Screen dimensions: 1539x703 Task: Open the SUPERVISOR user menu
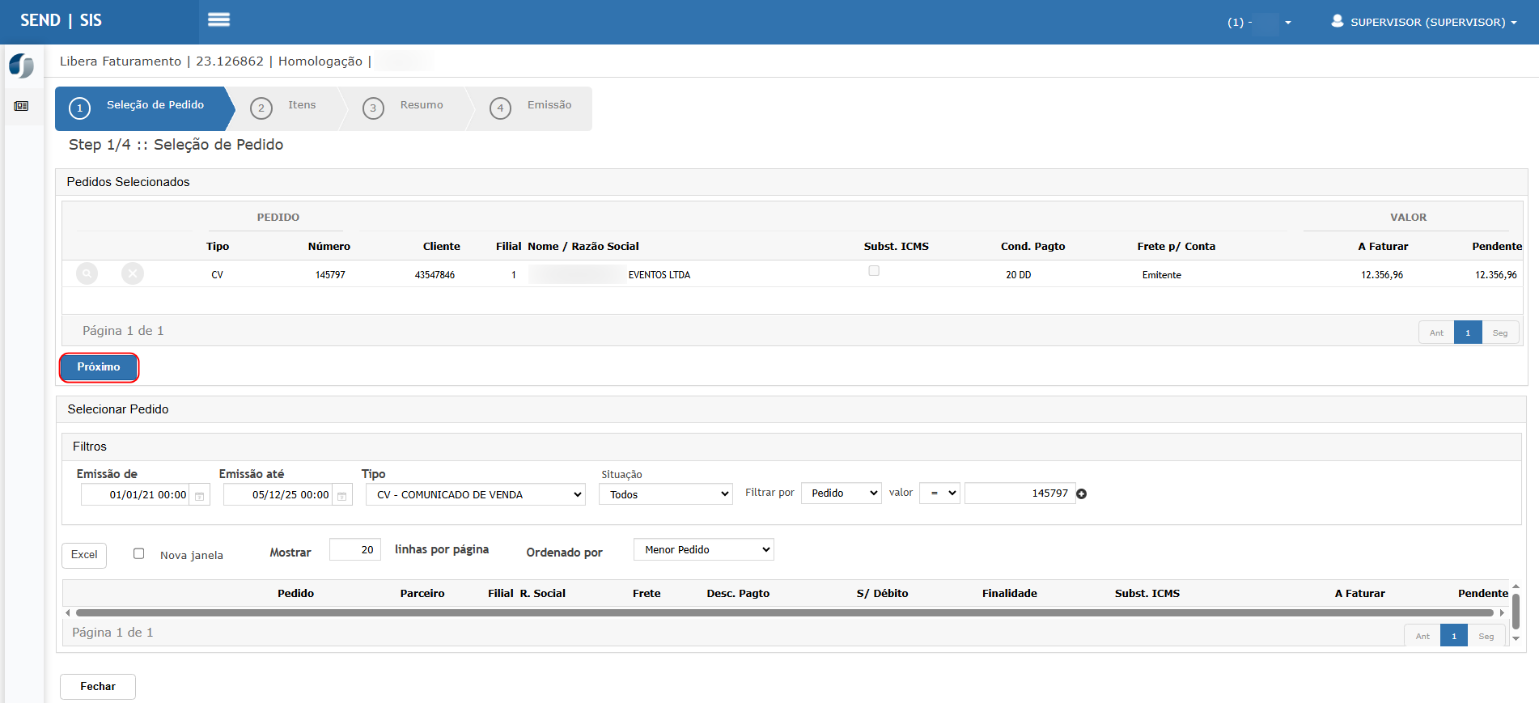[x=1424, y=22]
